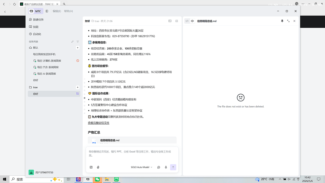Screen dimensions: 325x183
Task: Open the task list filter icon
Action: pos(78,42)
